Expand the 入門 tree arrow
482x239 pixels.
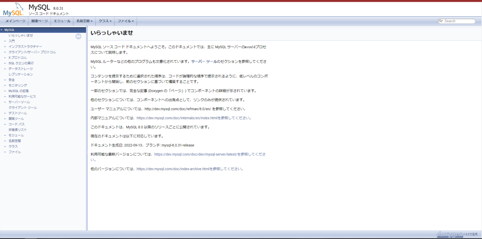click(x=5, y=41)
